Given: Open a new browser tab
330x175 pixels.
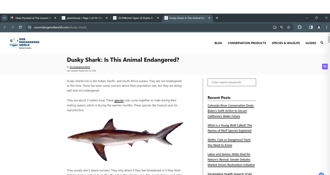Looking at the screenshot, I should point(217,18).
